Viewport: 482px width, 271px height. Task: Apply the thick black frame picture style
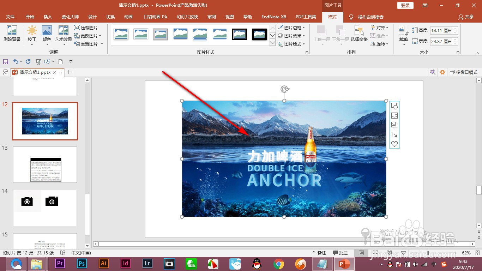[x=240, y=34]
